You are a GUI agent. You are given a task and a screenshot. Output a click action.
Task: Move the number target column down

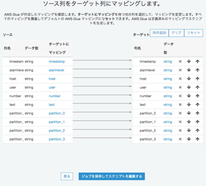189,96
